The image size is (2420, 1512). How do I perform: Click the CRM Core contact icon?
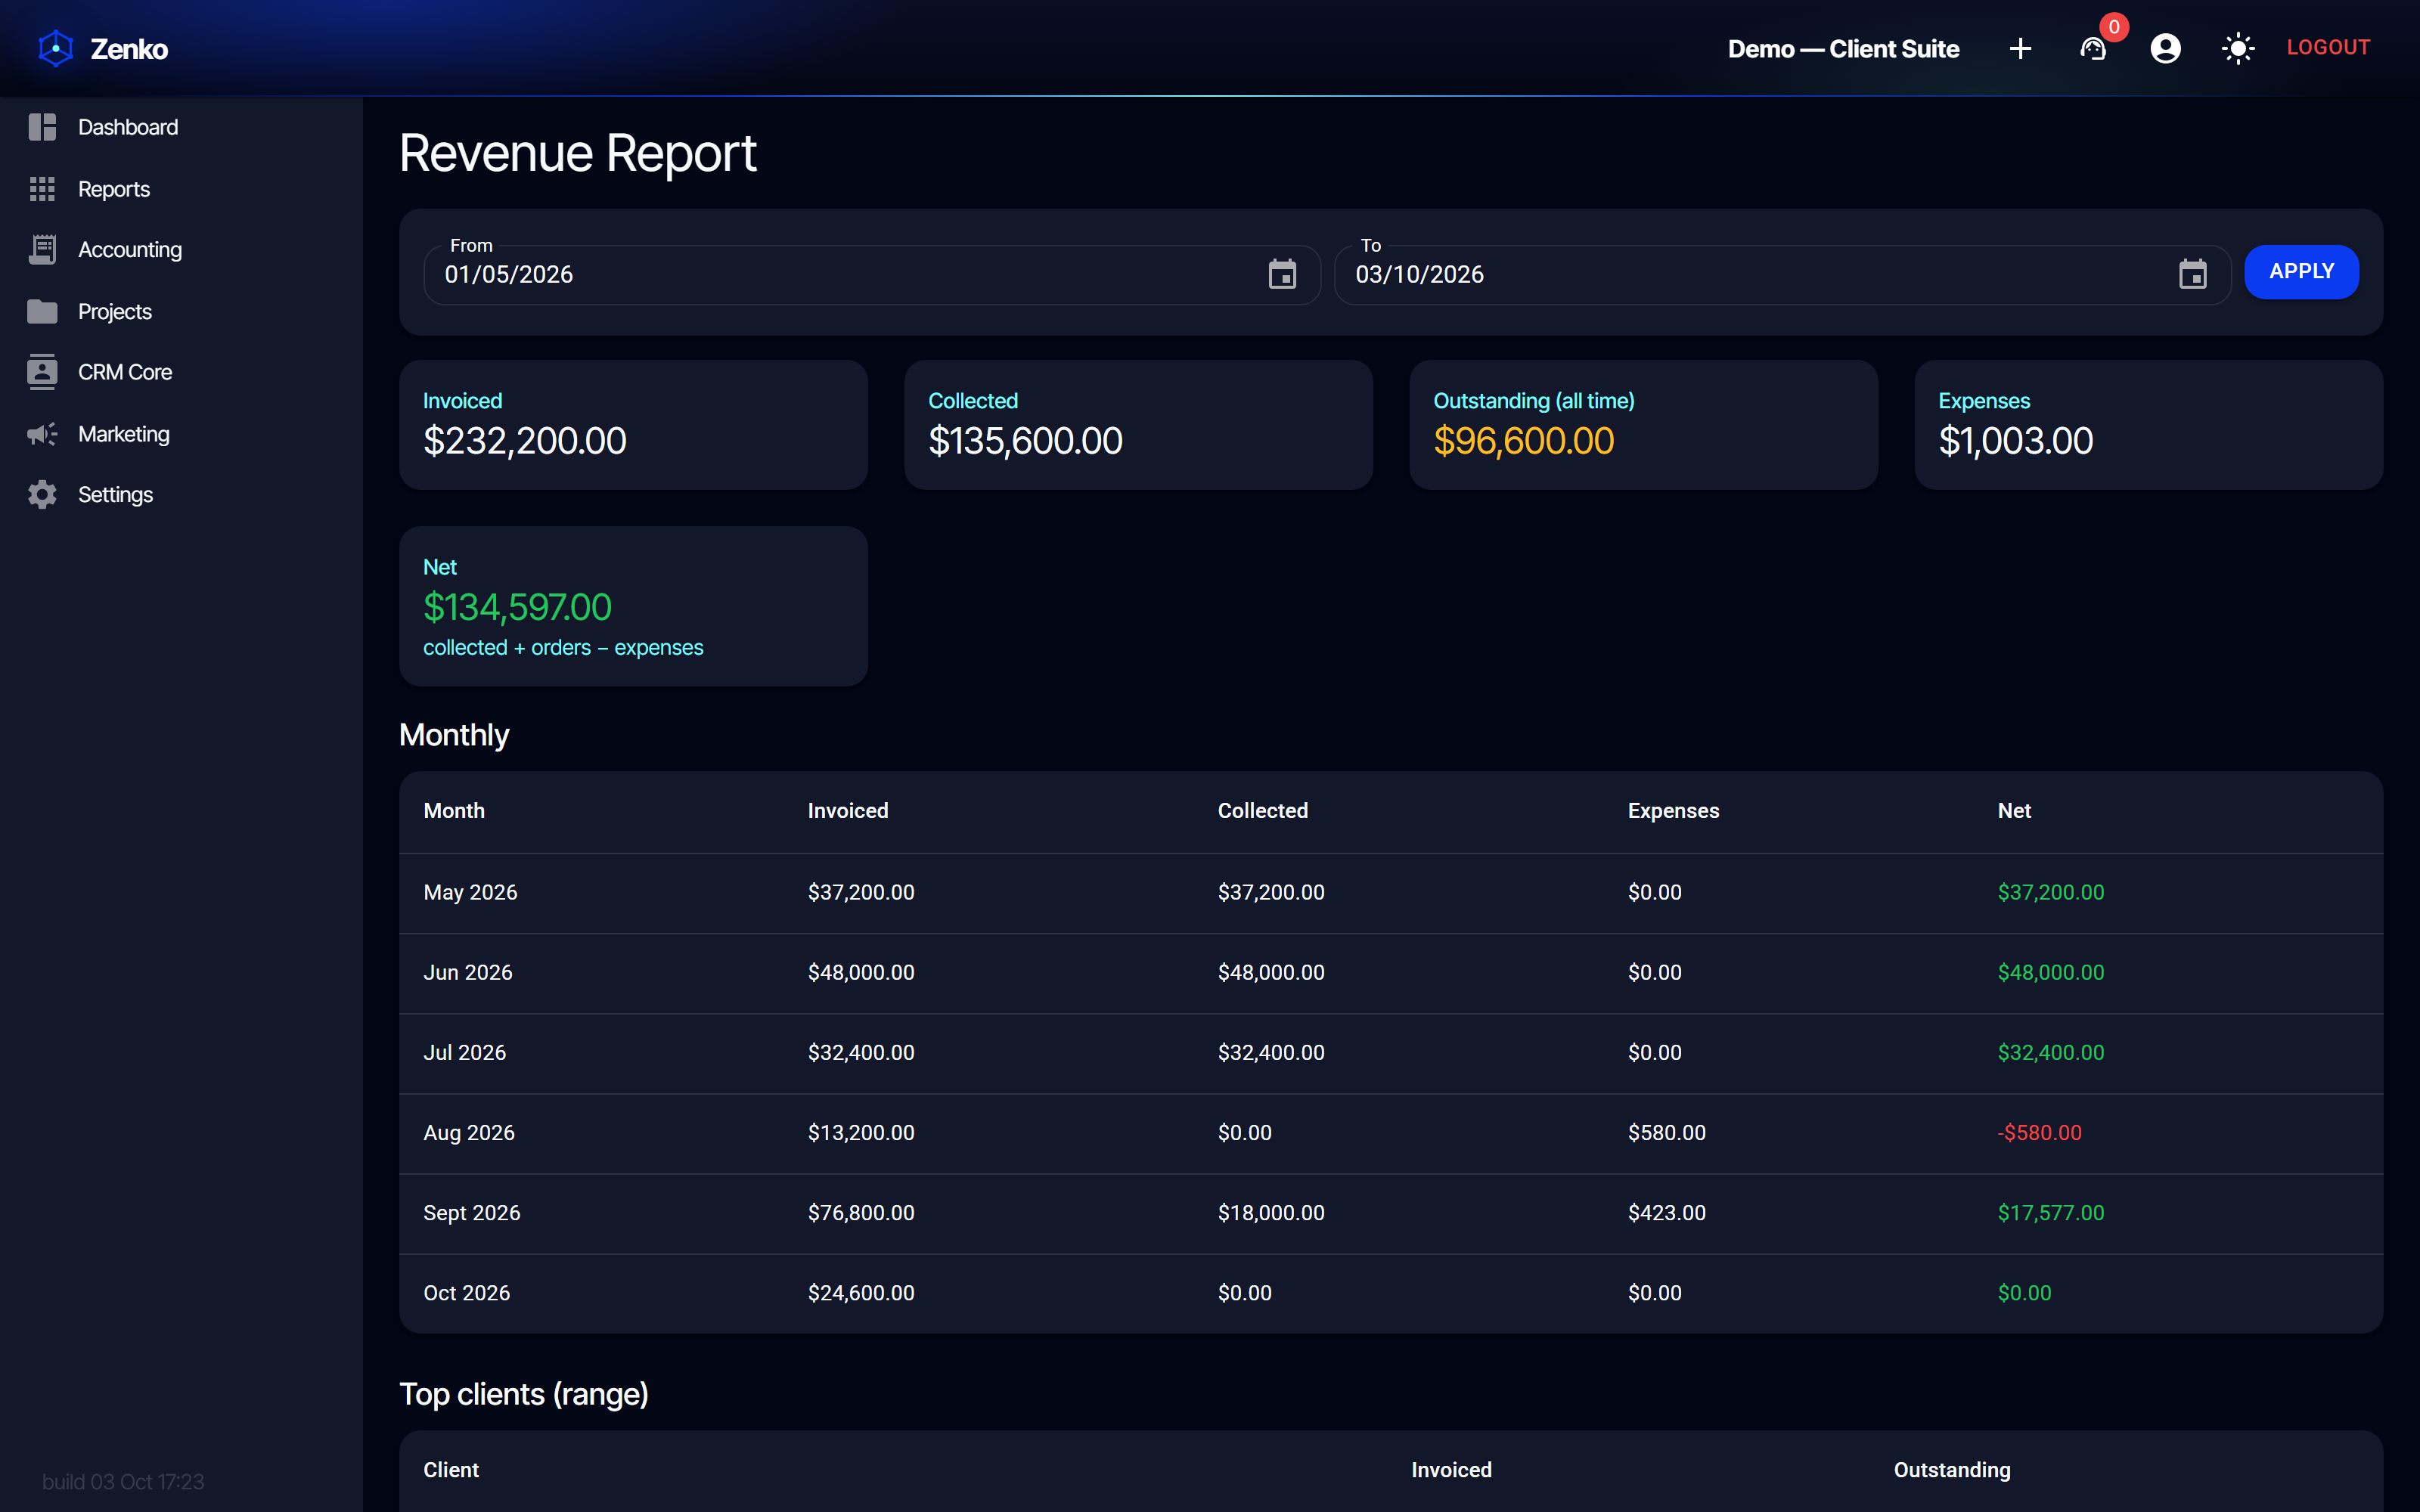pos(42,372)
